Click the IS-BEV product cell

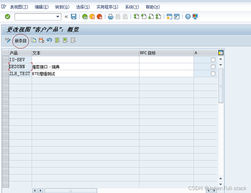point(20,60)
